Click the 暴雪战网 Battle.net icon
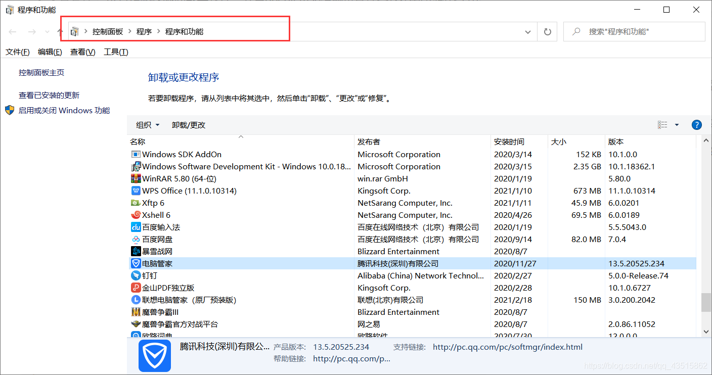 click(x=136, y=251)
